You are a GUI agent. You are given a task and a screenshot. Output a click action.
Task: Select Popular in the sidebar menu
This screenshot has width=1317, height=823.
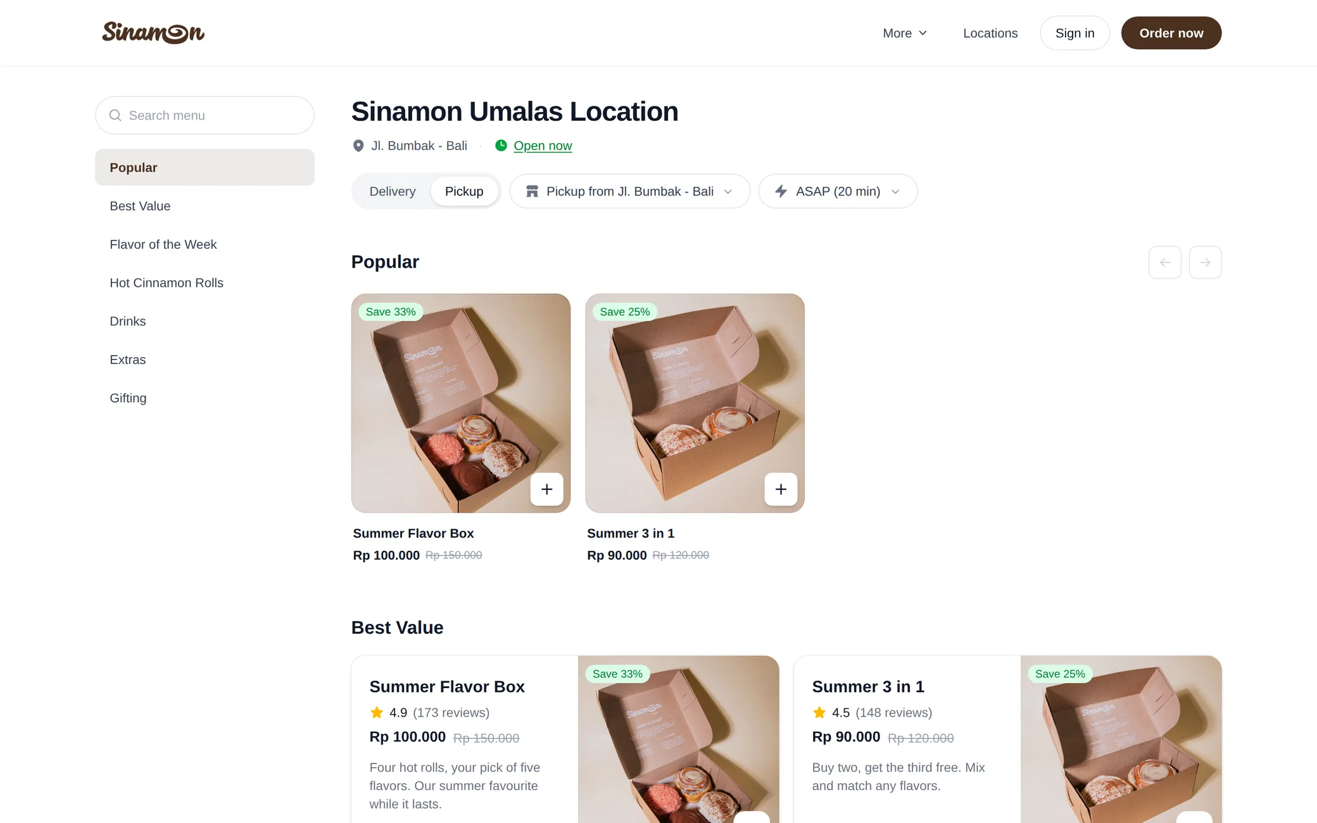point(205,168)
